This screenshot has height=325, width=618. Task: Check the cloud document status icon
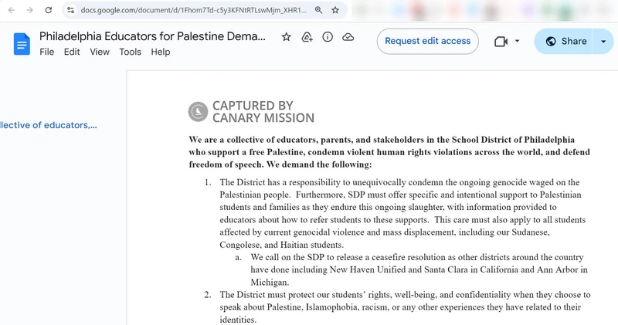point(348,37)
